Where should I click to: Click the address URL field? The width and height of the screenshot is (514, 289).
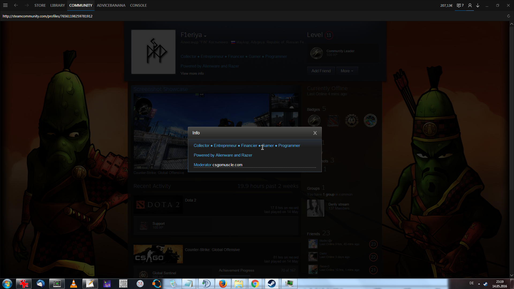click(48, 16)
